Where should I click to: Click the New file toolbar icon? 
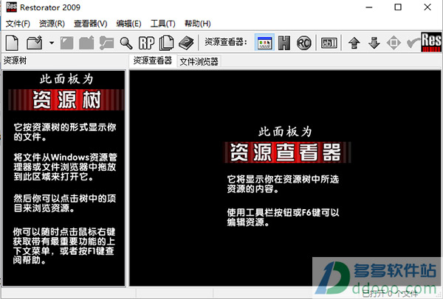pos(13,42)
